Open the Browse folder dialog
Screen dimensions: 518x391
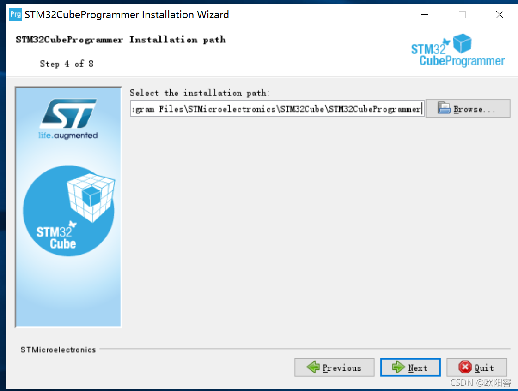tap(468, 108)
